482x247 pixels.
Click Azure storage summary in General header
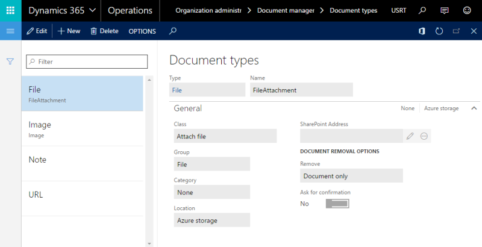point(441,108)
